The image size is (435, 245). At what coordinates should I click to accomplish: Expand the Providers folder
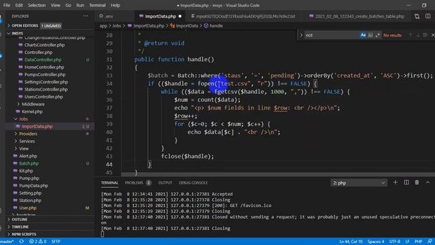click(28, 134)
